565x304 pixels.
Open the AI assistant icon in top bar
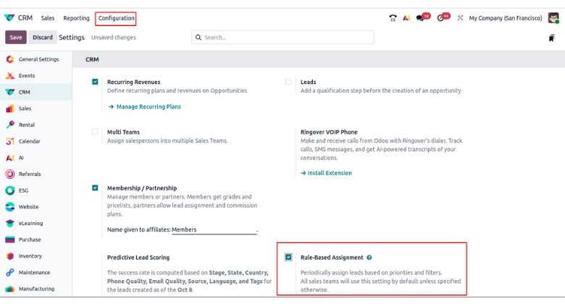coord(406,18)
